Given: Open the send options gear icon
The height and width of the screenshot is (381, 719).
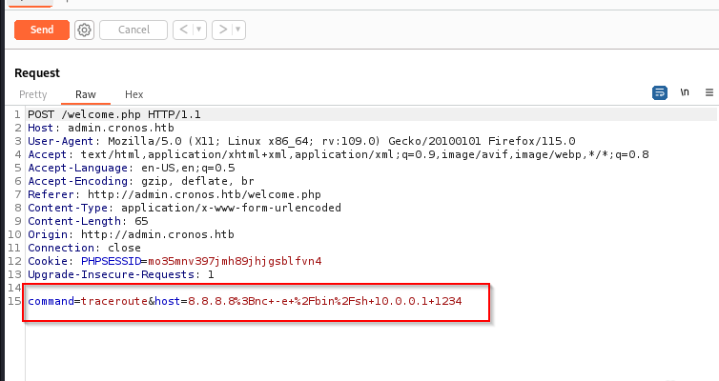Looking at the screenshot, I should (x=84, y=30).
